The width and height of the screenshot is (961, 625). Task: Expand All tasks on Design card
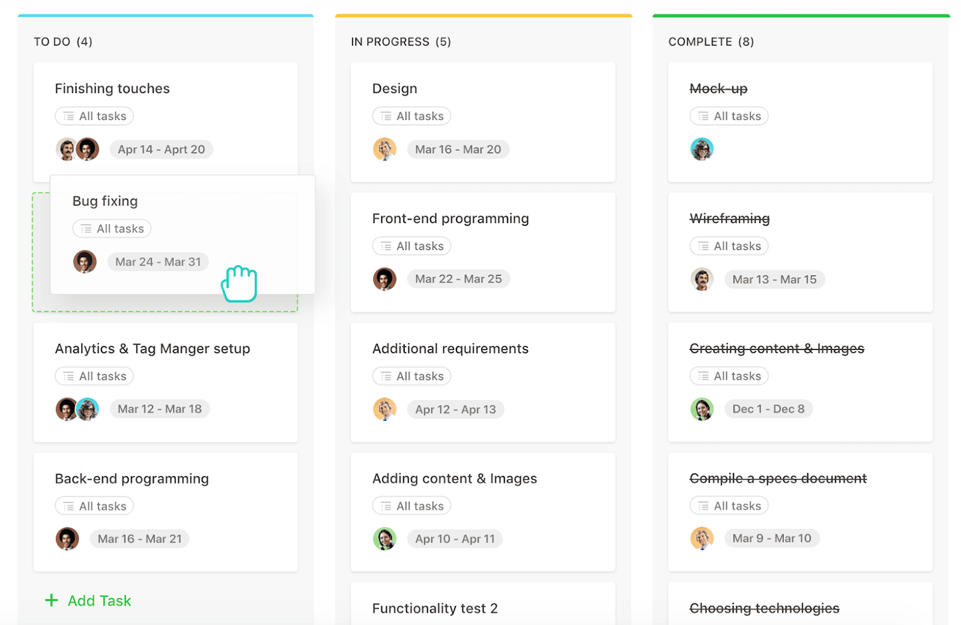(411, 116)
